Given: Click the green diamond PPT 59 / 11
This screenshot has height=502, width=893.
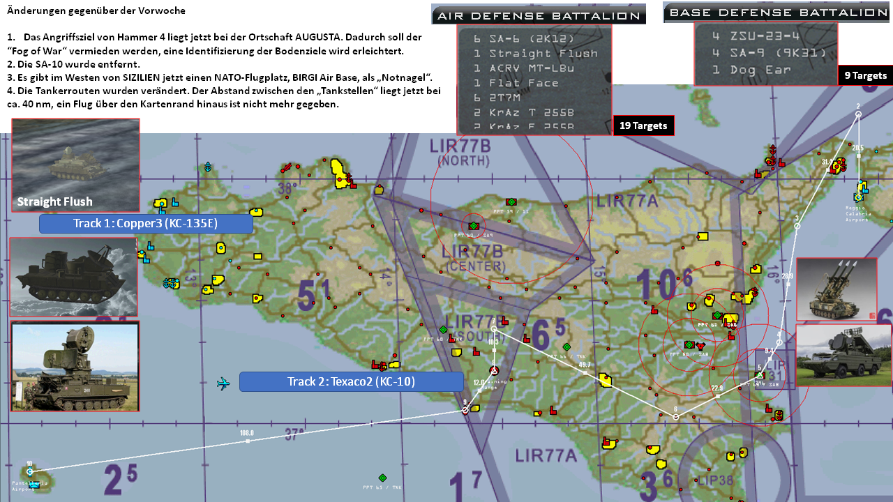Looking at the screenshot, I should 511,201.
